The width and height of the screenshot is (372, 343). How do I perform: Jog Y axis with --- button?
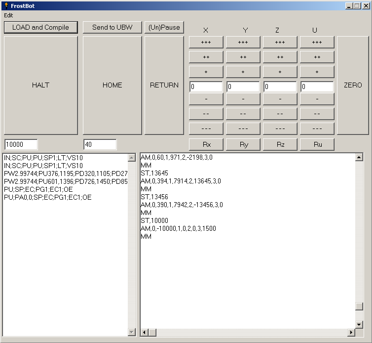point(243,129)
